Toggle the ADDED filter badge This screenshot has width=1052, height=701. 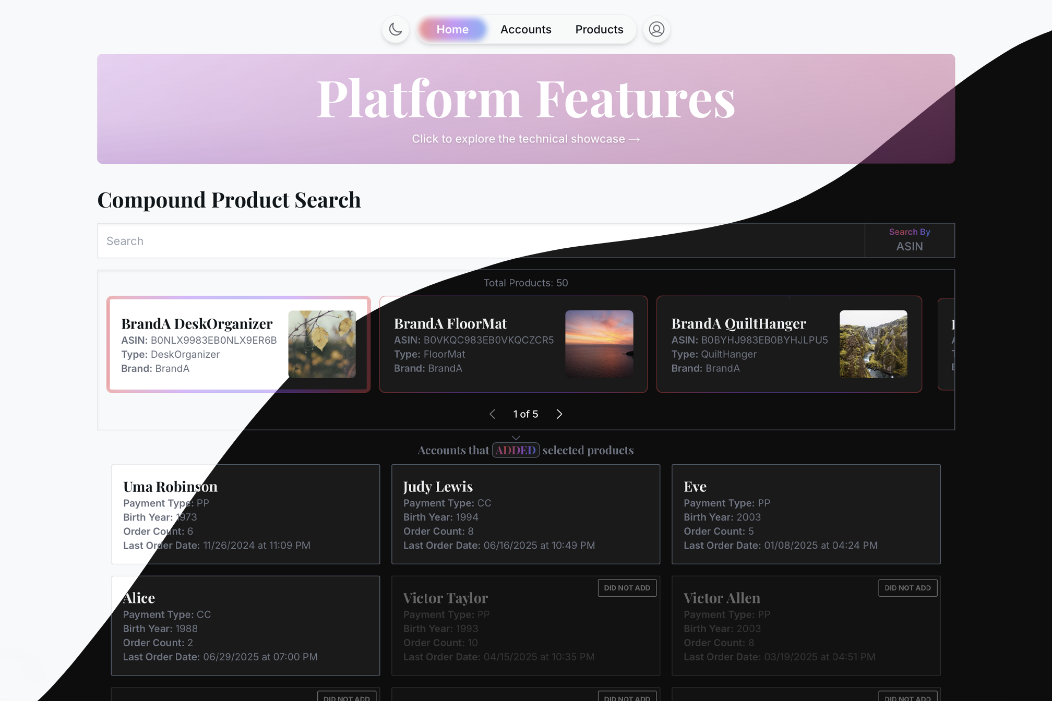(x=516, y=450)
